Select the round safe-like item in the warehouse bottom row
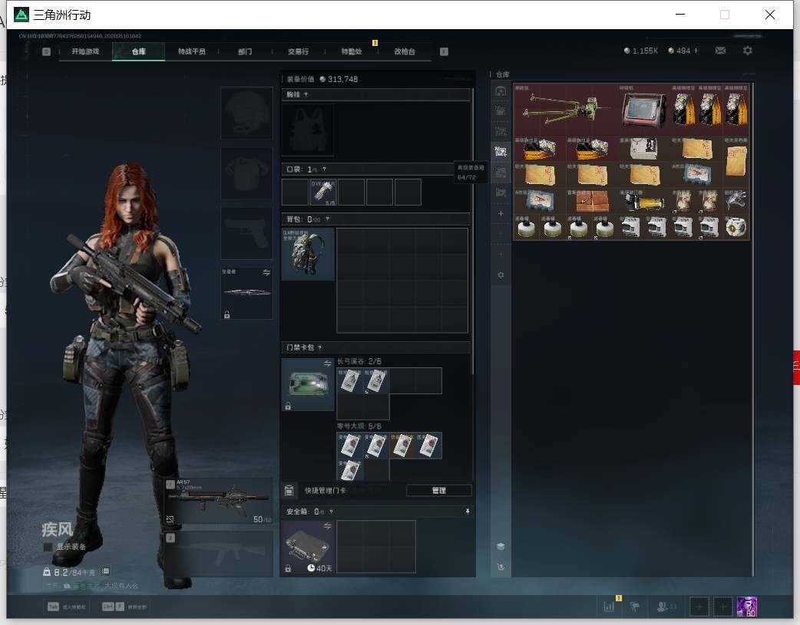800x625 pixels. (x=736, y=227)
